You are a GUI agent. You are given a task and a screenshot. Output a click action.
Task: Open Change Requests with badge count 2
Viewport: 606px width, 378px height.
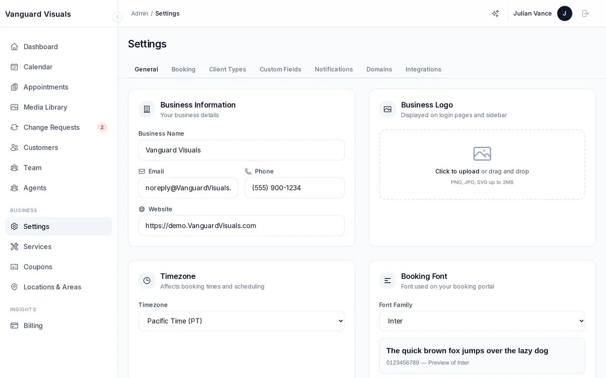coord(52,127)
